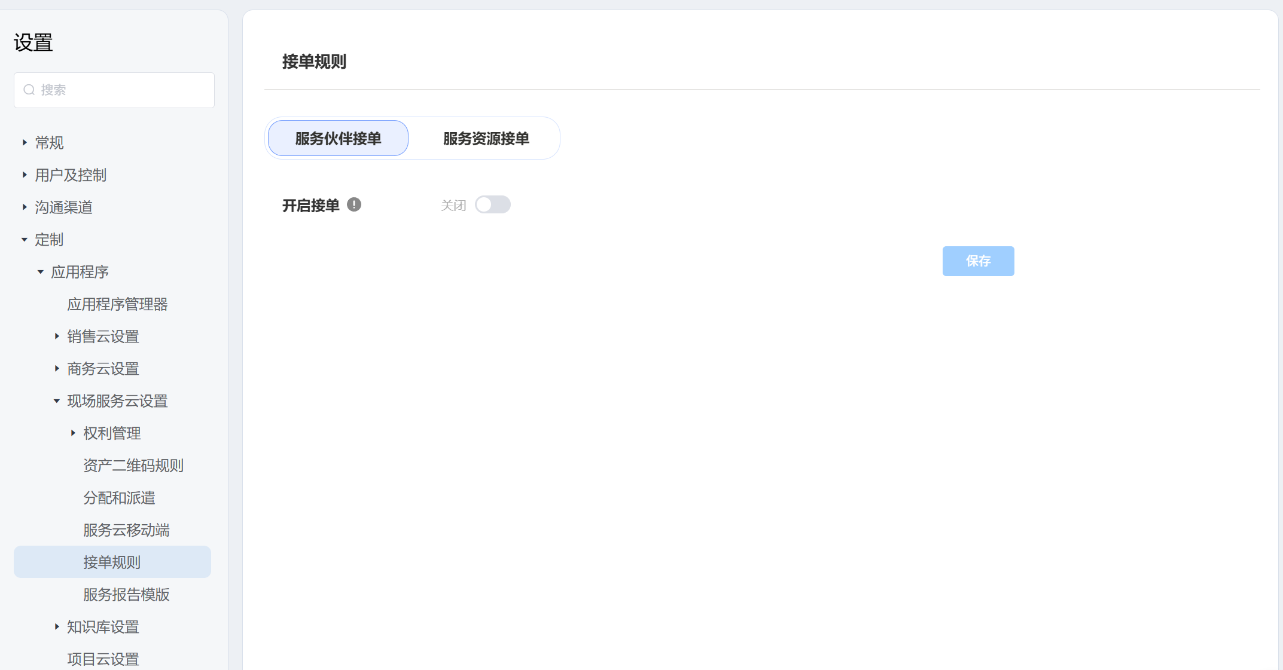Open 服务报告模版 page
The image size is (1283, 670).
(126, 595)
